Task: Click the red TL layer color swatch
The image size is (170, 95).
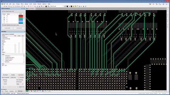Action: [x=21, y=16]
